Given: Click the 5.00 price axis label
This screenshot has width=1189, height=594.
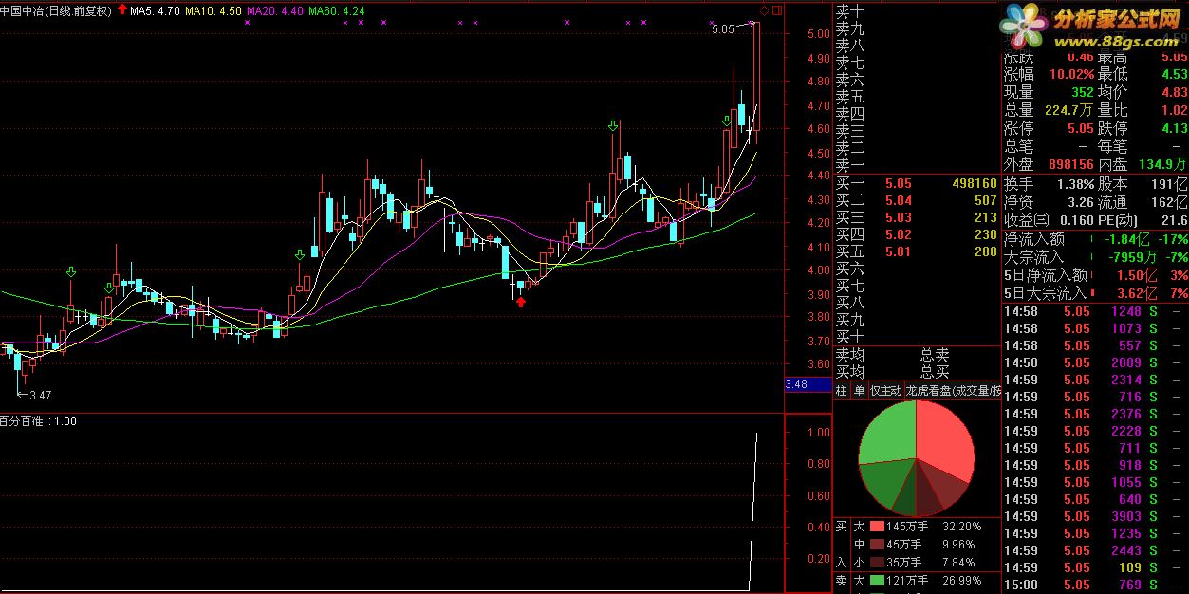Looking at the screenshot, I should pyautogui.click(x=817, y=34).
